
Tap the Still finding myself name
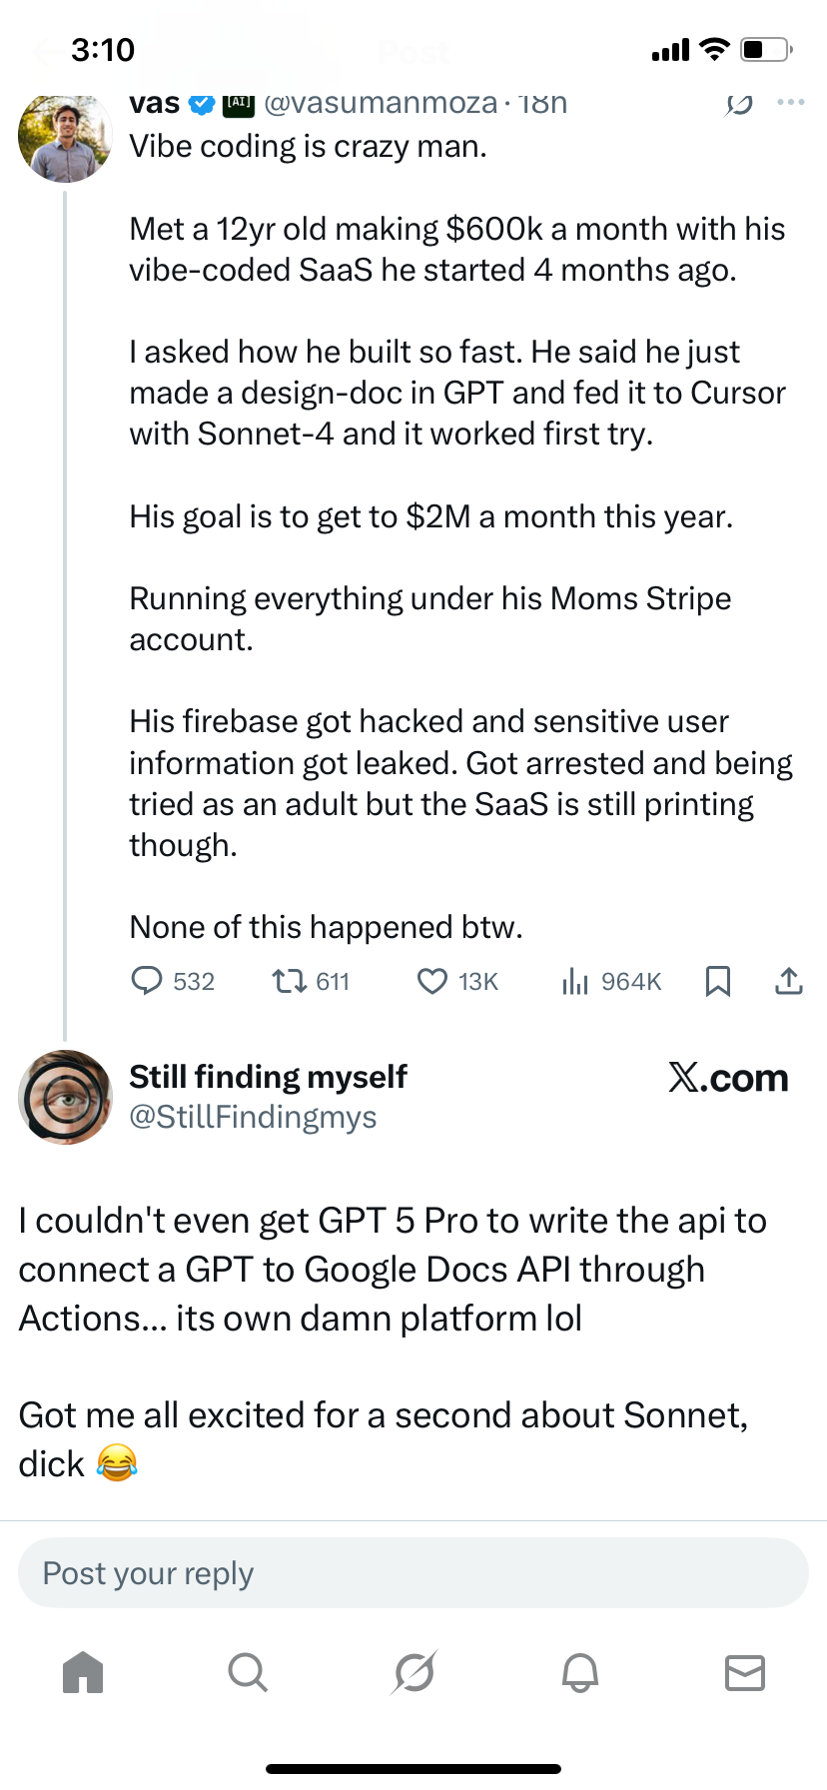(268, 1076)
